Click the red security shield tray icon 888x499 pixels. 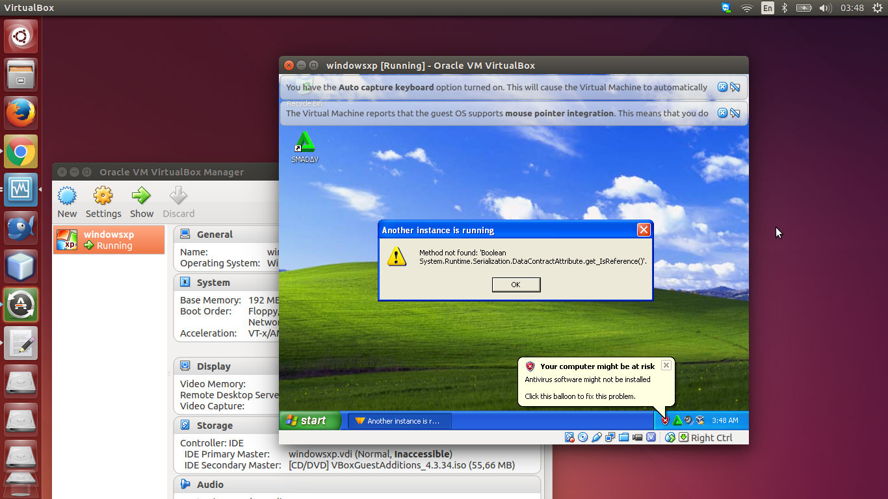click(x=665, y=420)
